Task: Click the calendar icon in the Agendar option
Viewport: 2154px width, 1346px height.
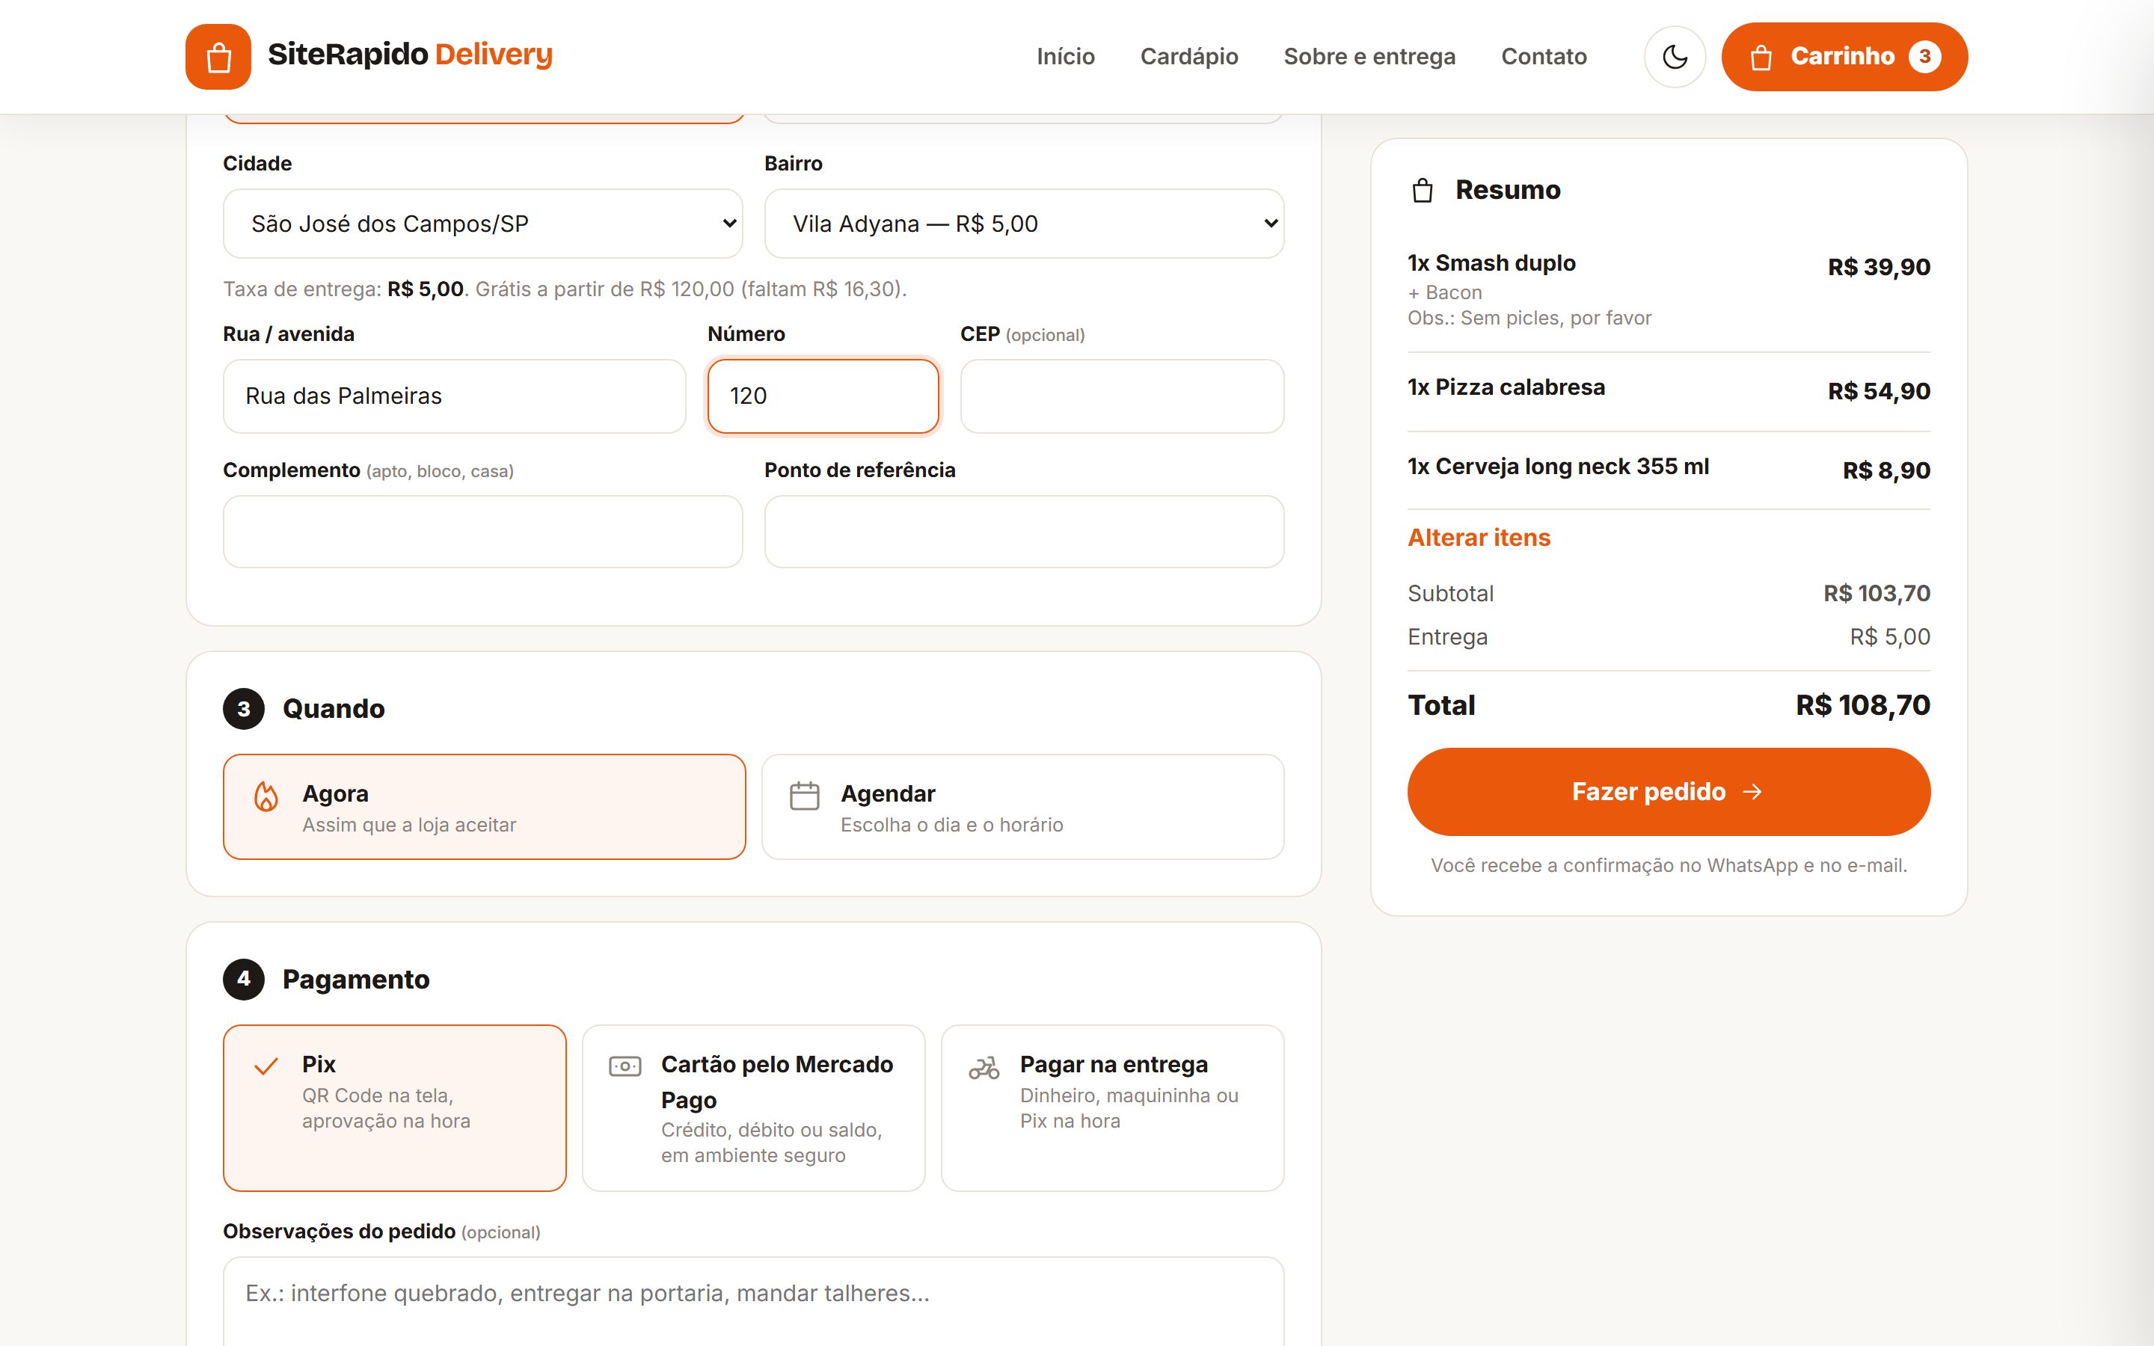Action: click(x=804, y=795)
